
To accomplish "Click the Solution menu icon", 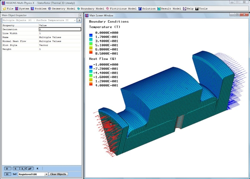I will tap(140, 8).
